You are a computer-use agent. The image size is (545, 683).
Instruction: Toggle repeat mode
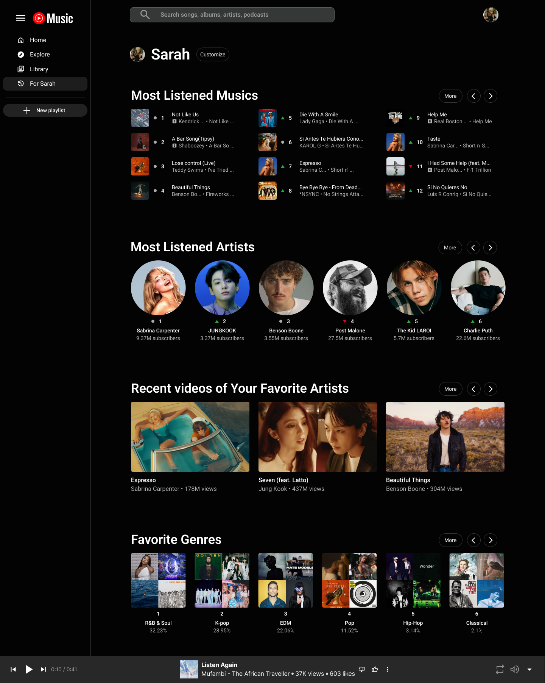tap(500, 669)
